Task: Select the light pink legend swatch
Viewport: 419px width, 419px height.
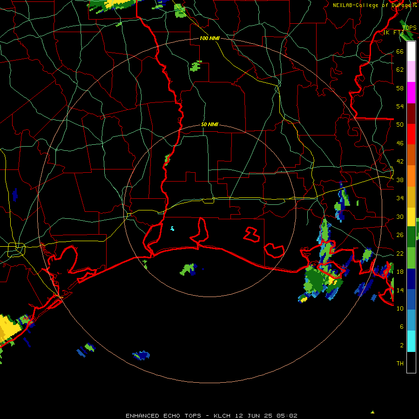Action: [411, 72]
